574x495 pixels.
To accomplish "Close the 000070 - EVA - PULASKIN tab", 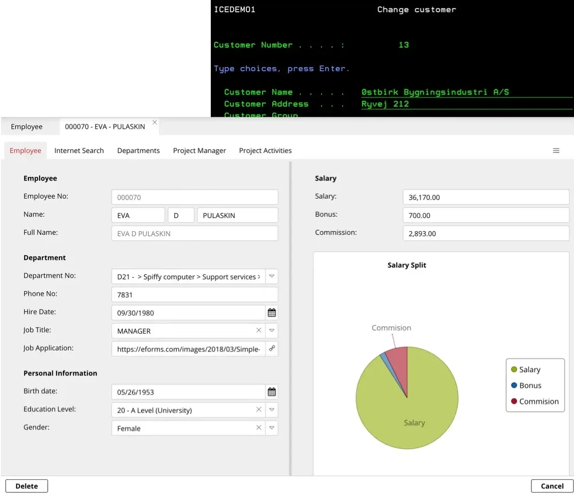I will tap(155, 122).
